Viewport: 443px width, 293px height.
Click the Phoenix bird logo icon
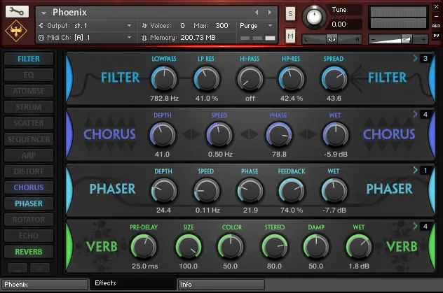pyautogui.click(x=16, y=31)
